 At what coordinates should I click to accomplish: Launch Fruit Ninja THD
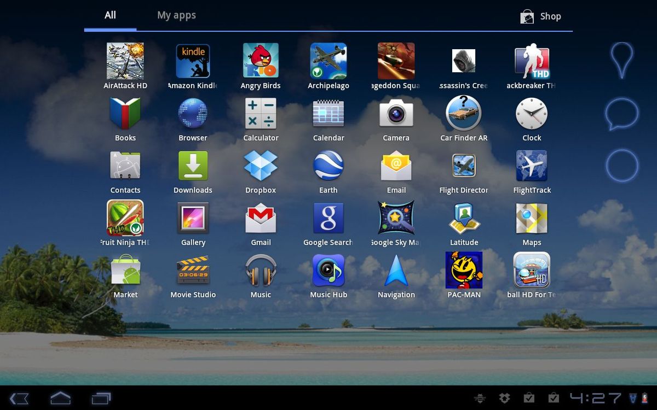[x=125, y=218]
